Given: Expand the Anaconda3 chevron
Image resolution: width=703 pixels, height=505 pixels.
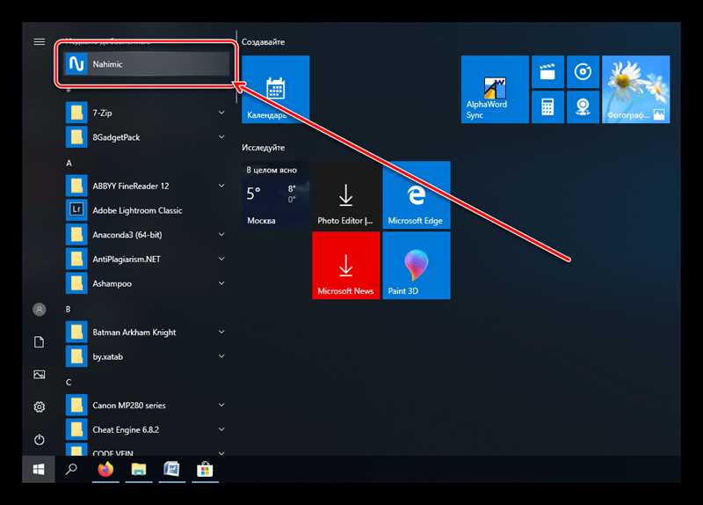Looking at the screenshot, I should click(221, 234).
